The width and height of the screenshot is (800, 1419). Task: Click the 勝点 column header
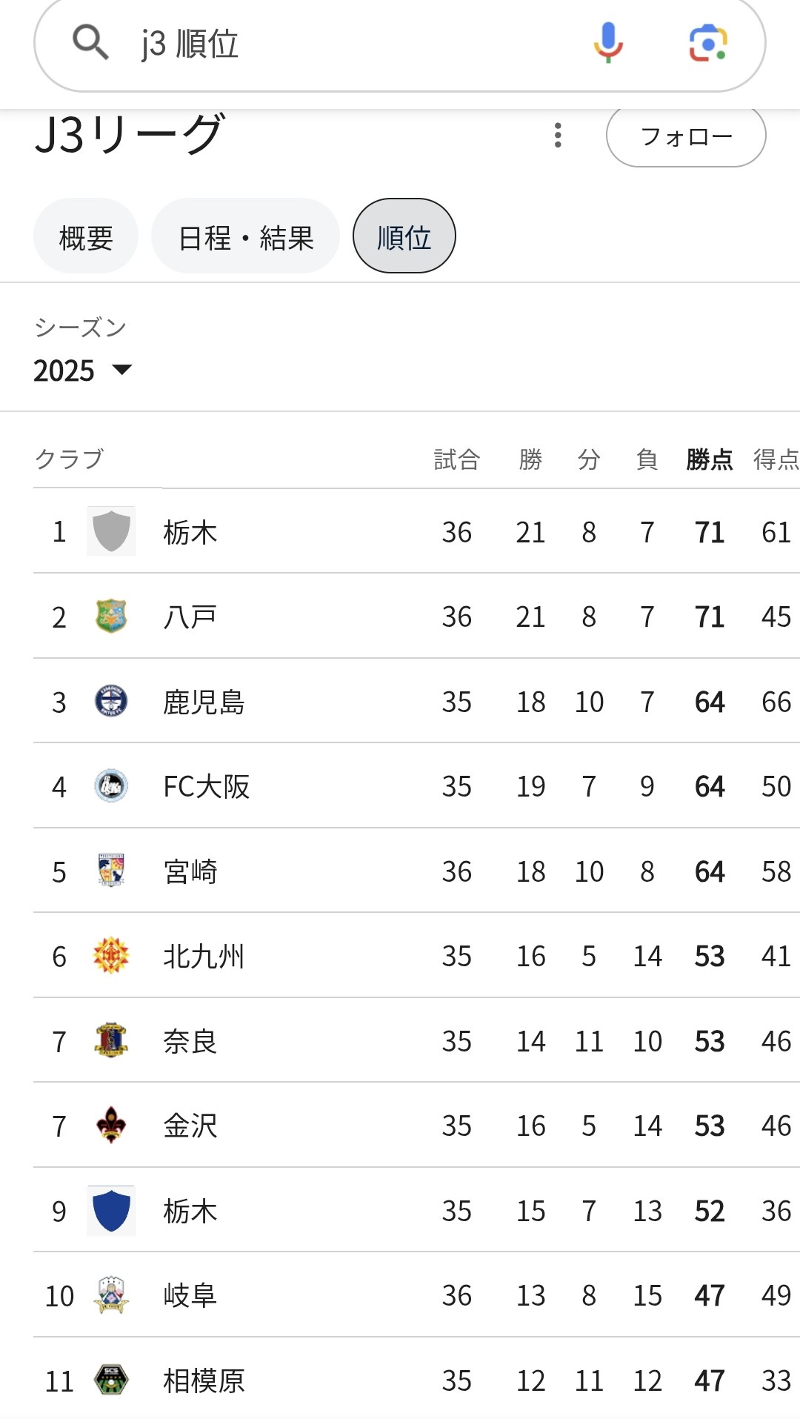click(709, 459)
